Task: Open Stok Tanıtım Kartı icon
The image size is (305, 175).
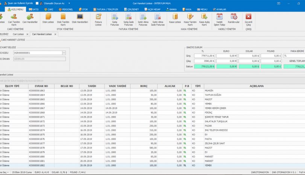Action: pyautogui.click(x=63, y=19)
